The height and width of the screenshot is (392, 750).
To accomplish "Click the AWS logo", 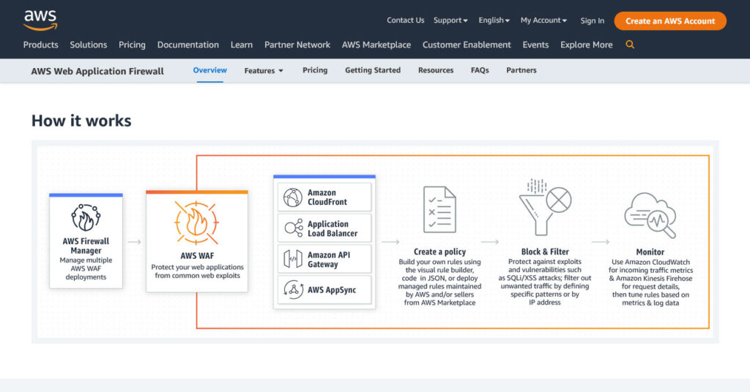I will [x=41, y=20].
